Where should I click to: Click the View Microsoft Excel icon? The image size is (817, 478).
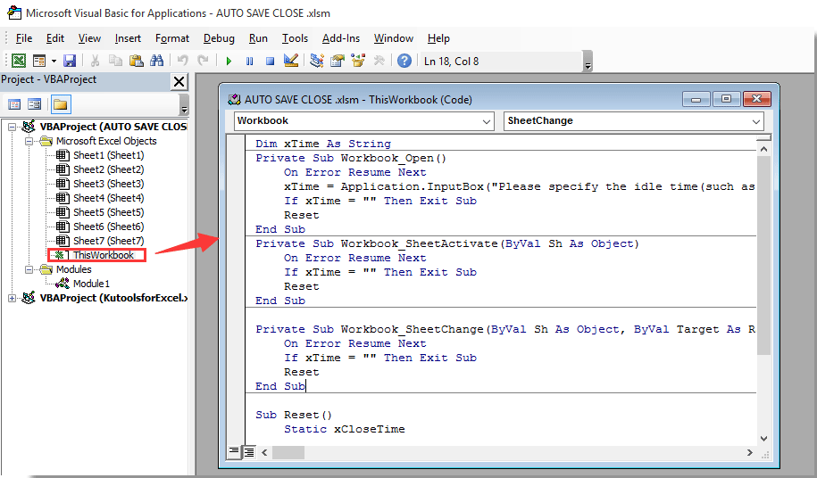point(18,61)
